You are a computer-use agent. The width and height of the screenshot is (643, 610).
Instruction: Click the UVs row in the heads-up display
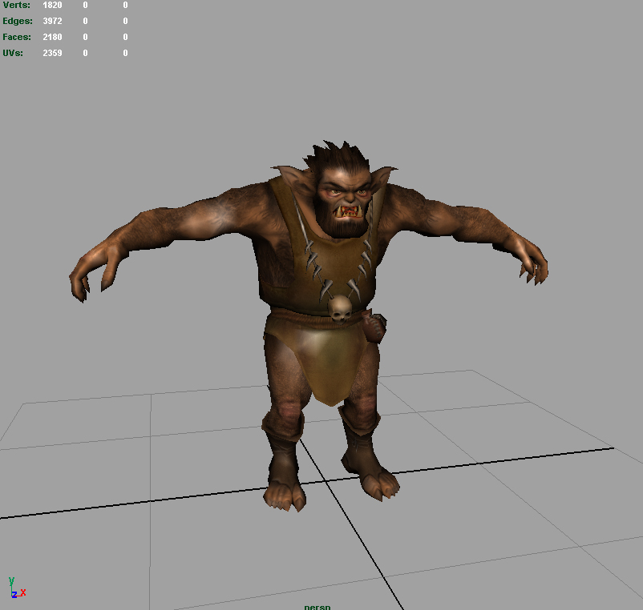[x=13, y=53]
